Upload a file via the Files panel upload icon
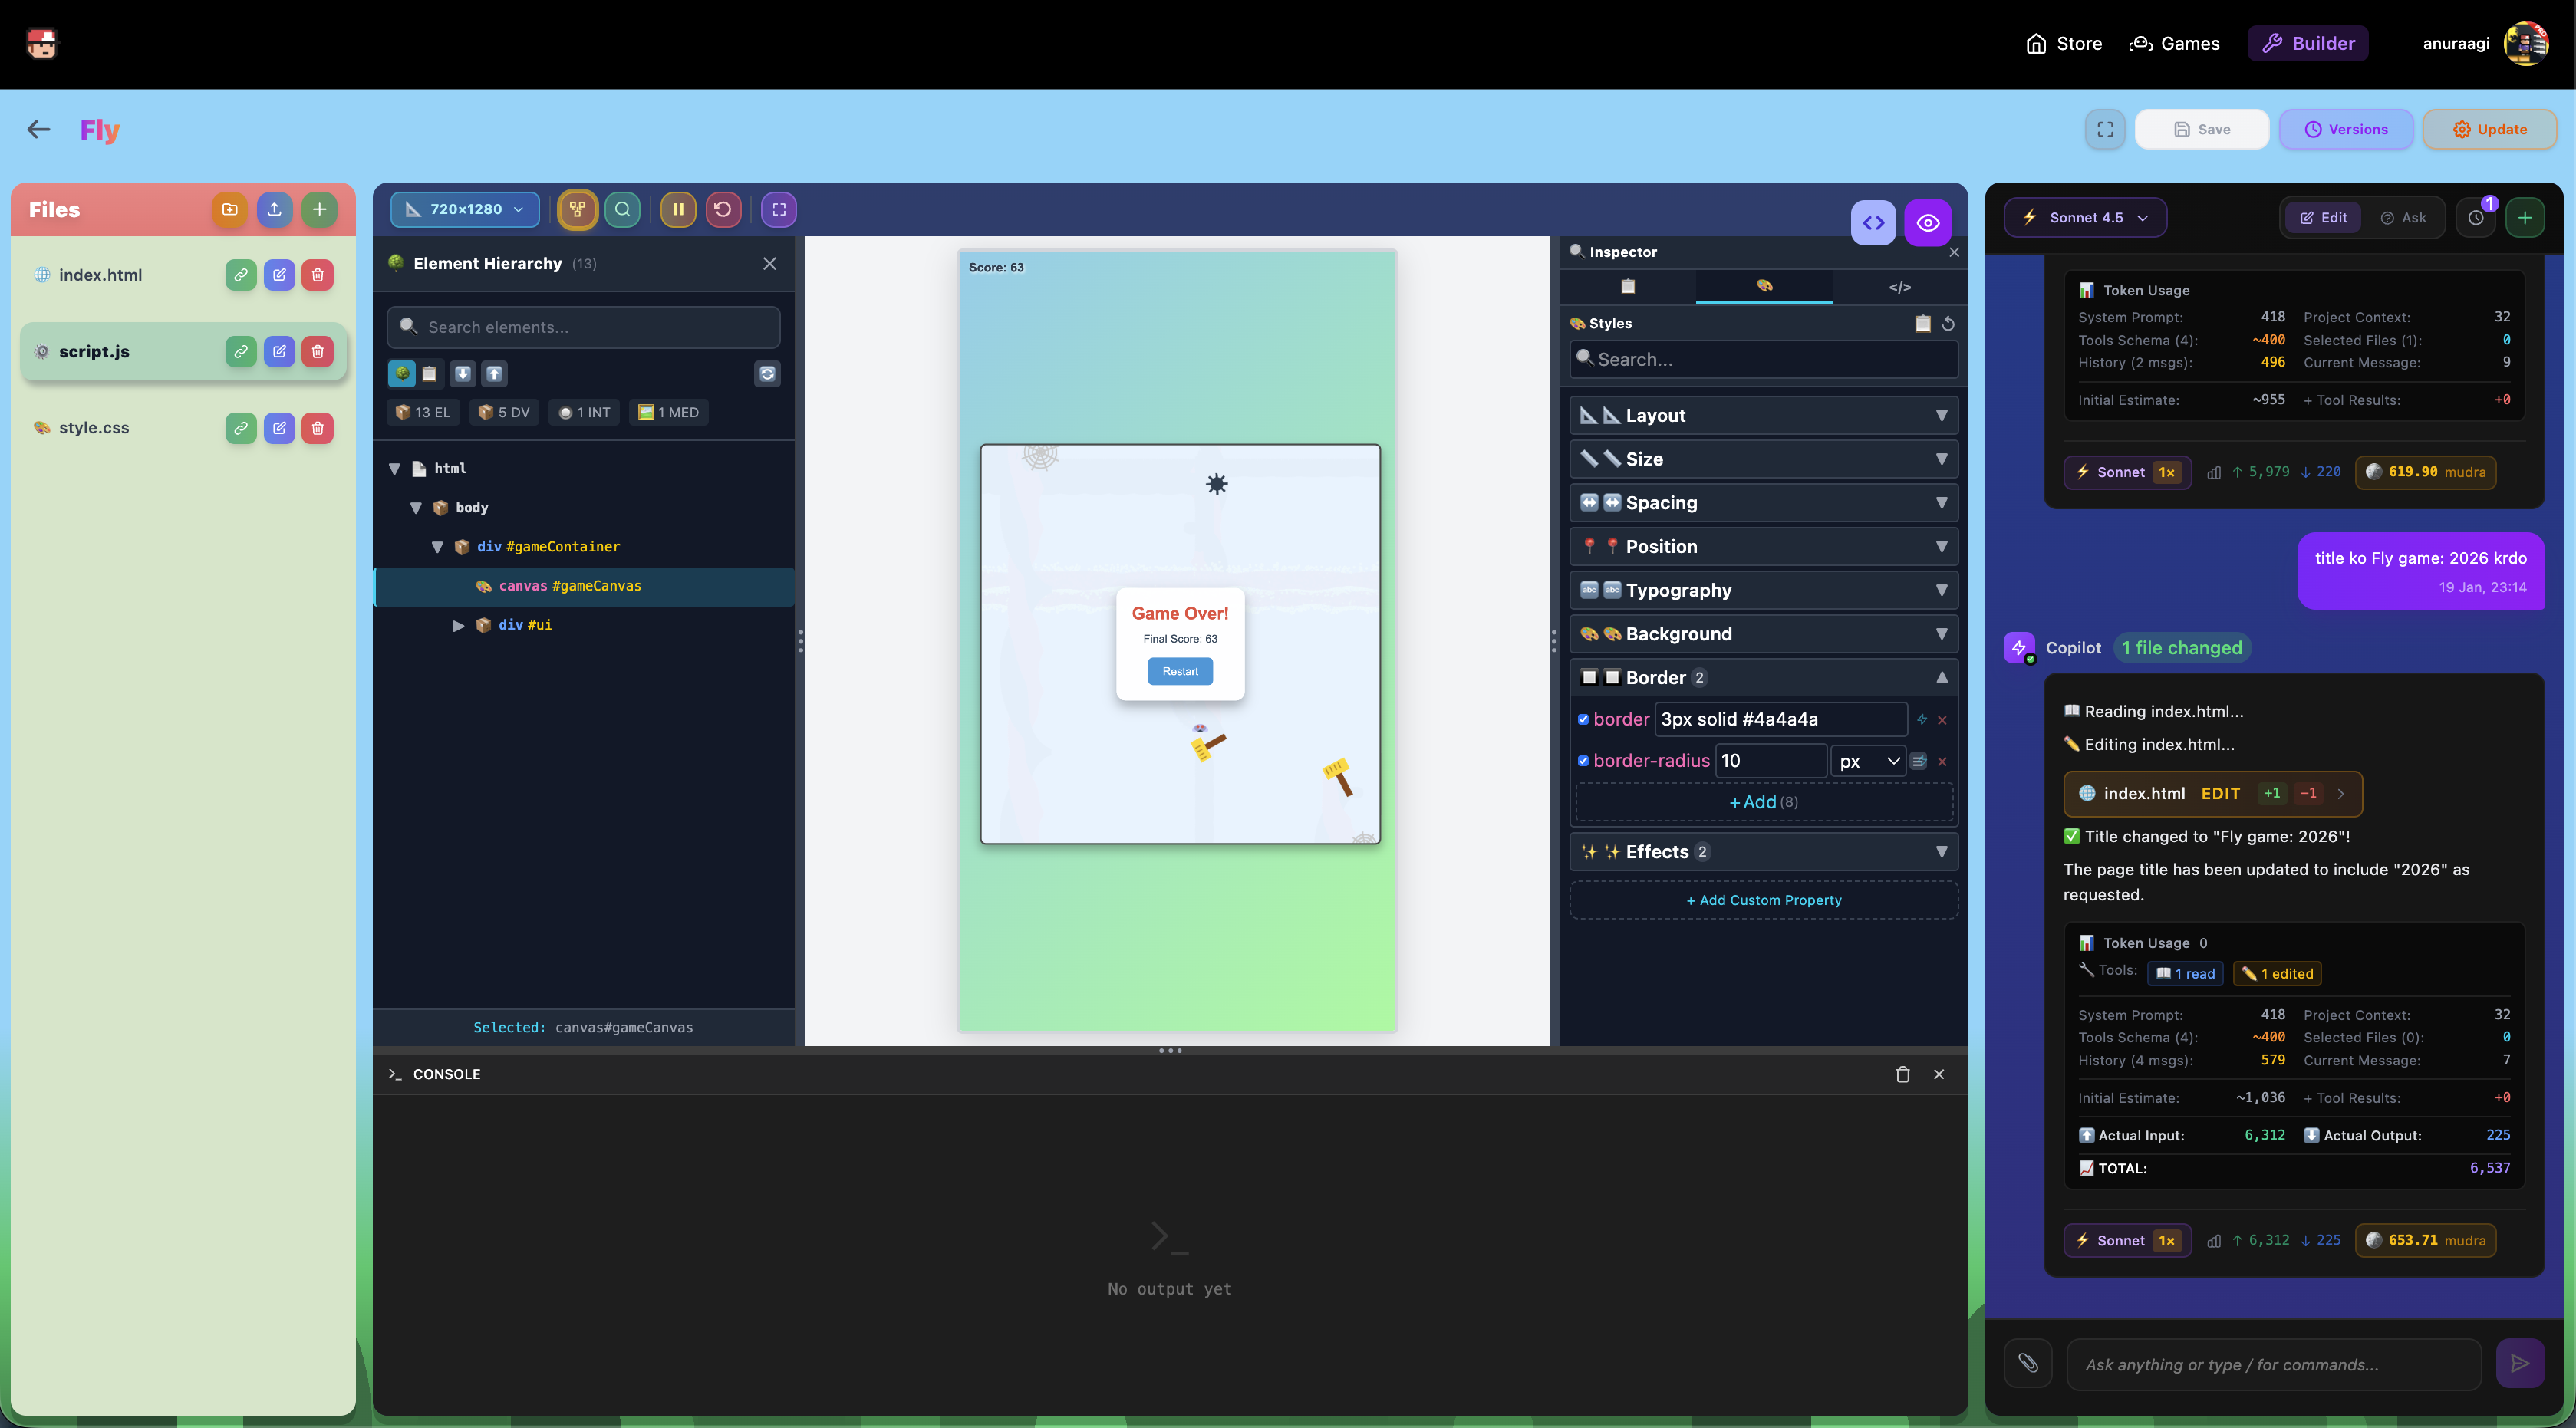This screenshot has height=1428, width=2576. [x=275, y=209]
